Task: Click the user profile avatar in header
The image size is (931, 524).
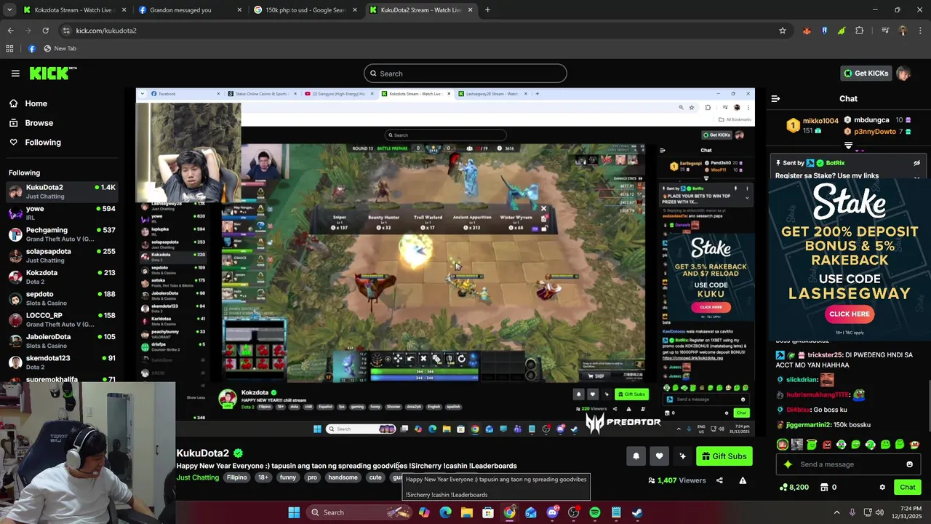Action: [903, 74]
